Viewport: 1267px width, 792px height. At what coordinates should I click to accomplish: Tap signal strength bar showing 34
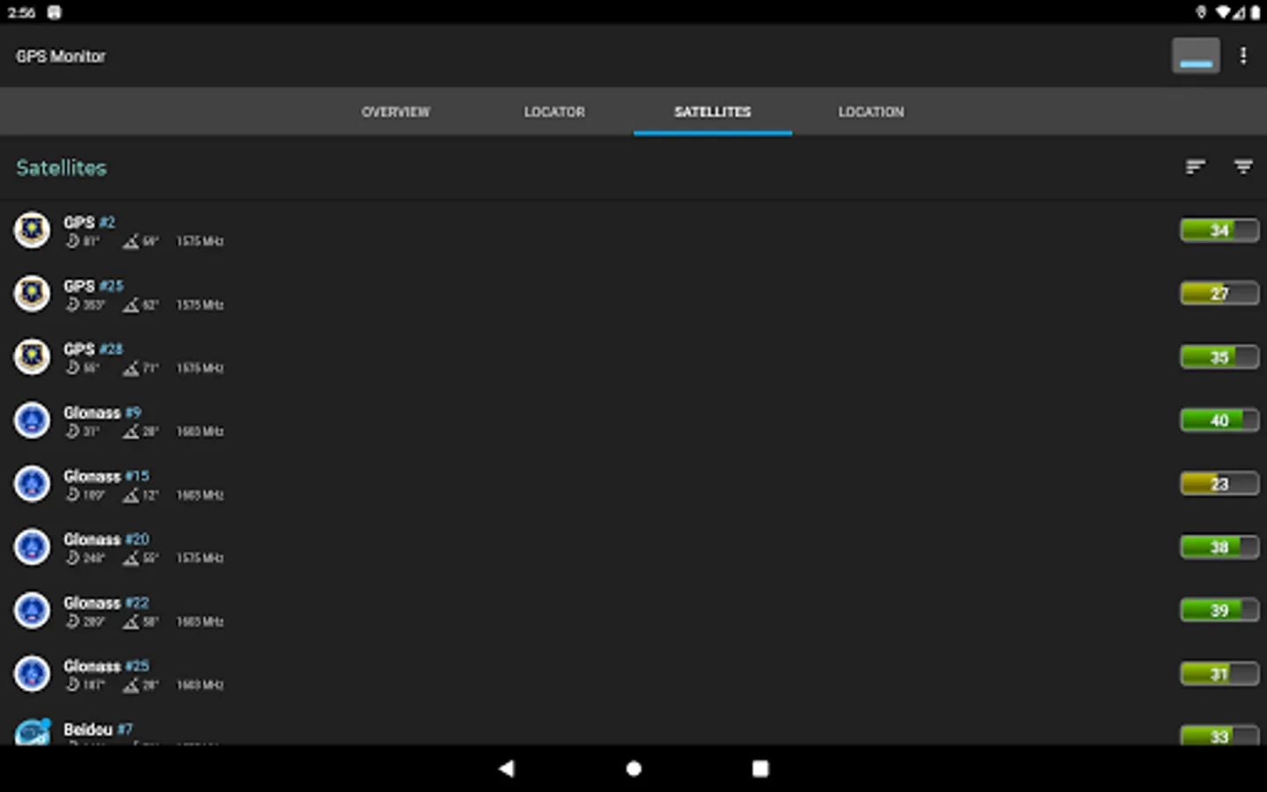1219,230
